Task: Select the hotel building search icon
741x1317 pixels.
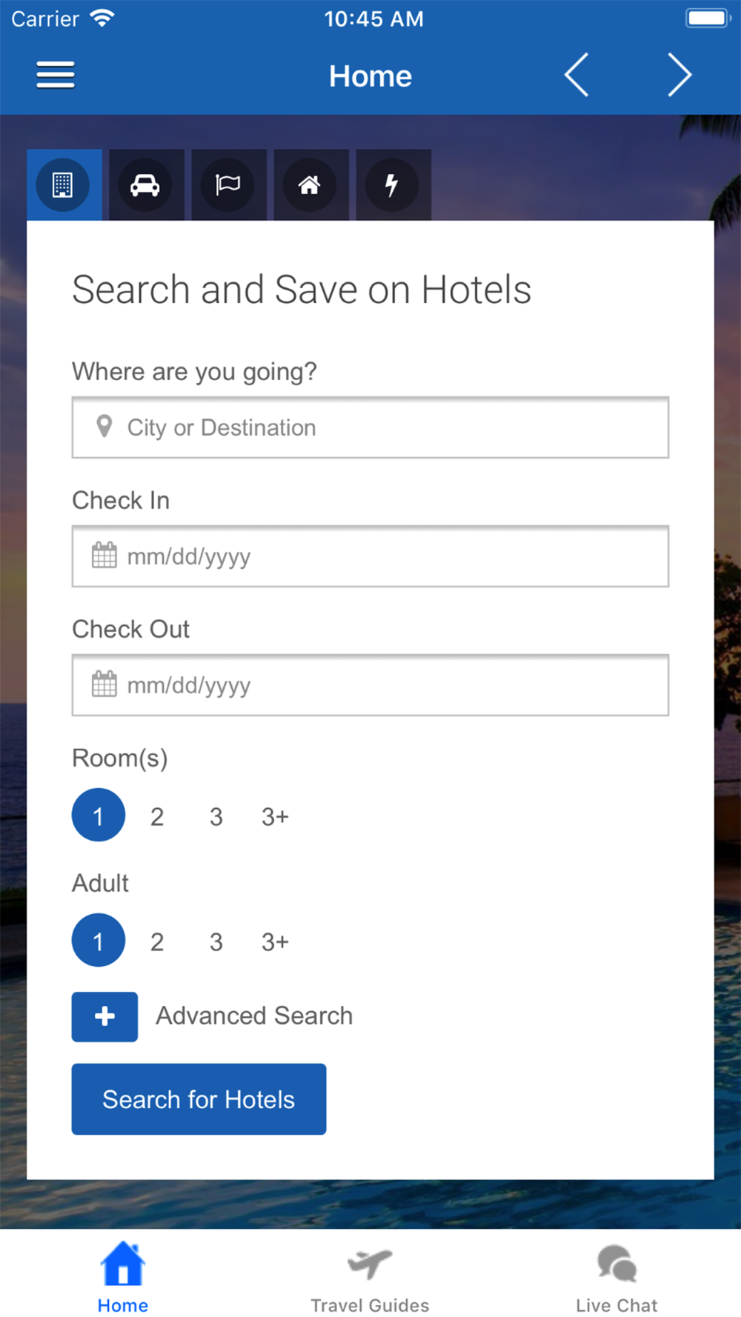Action: click(x=64, y=184)
